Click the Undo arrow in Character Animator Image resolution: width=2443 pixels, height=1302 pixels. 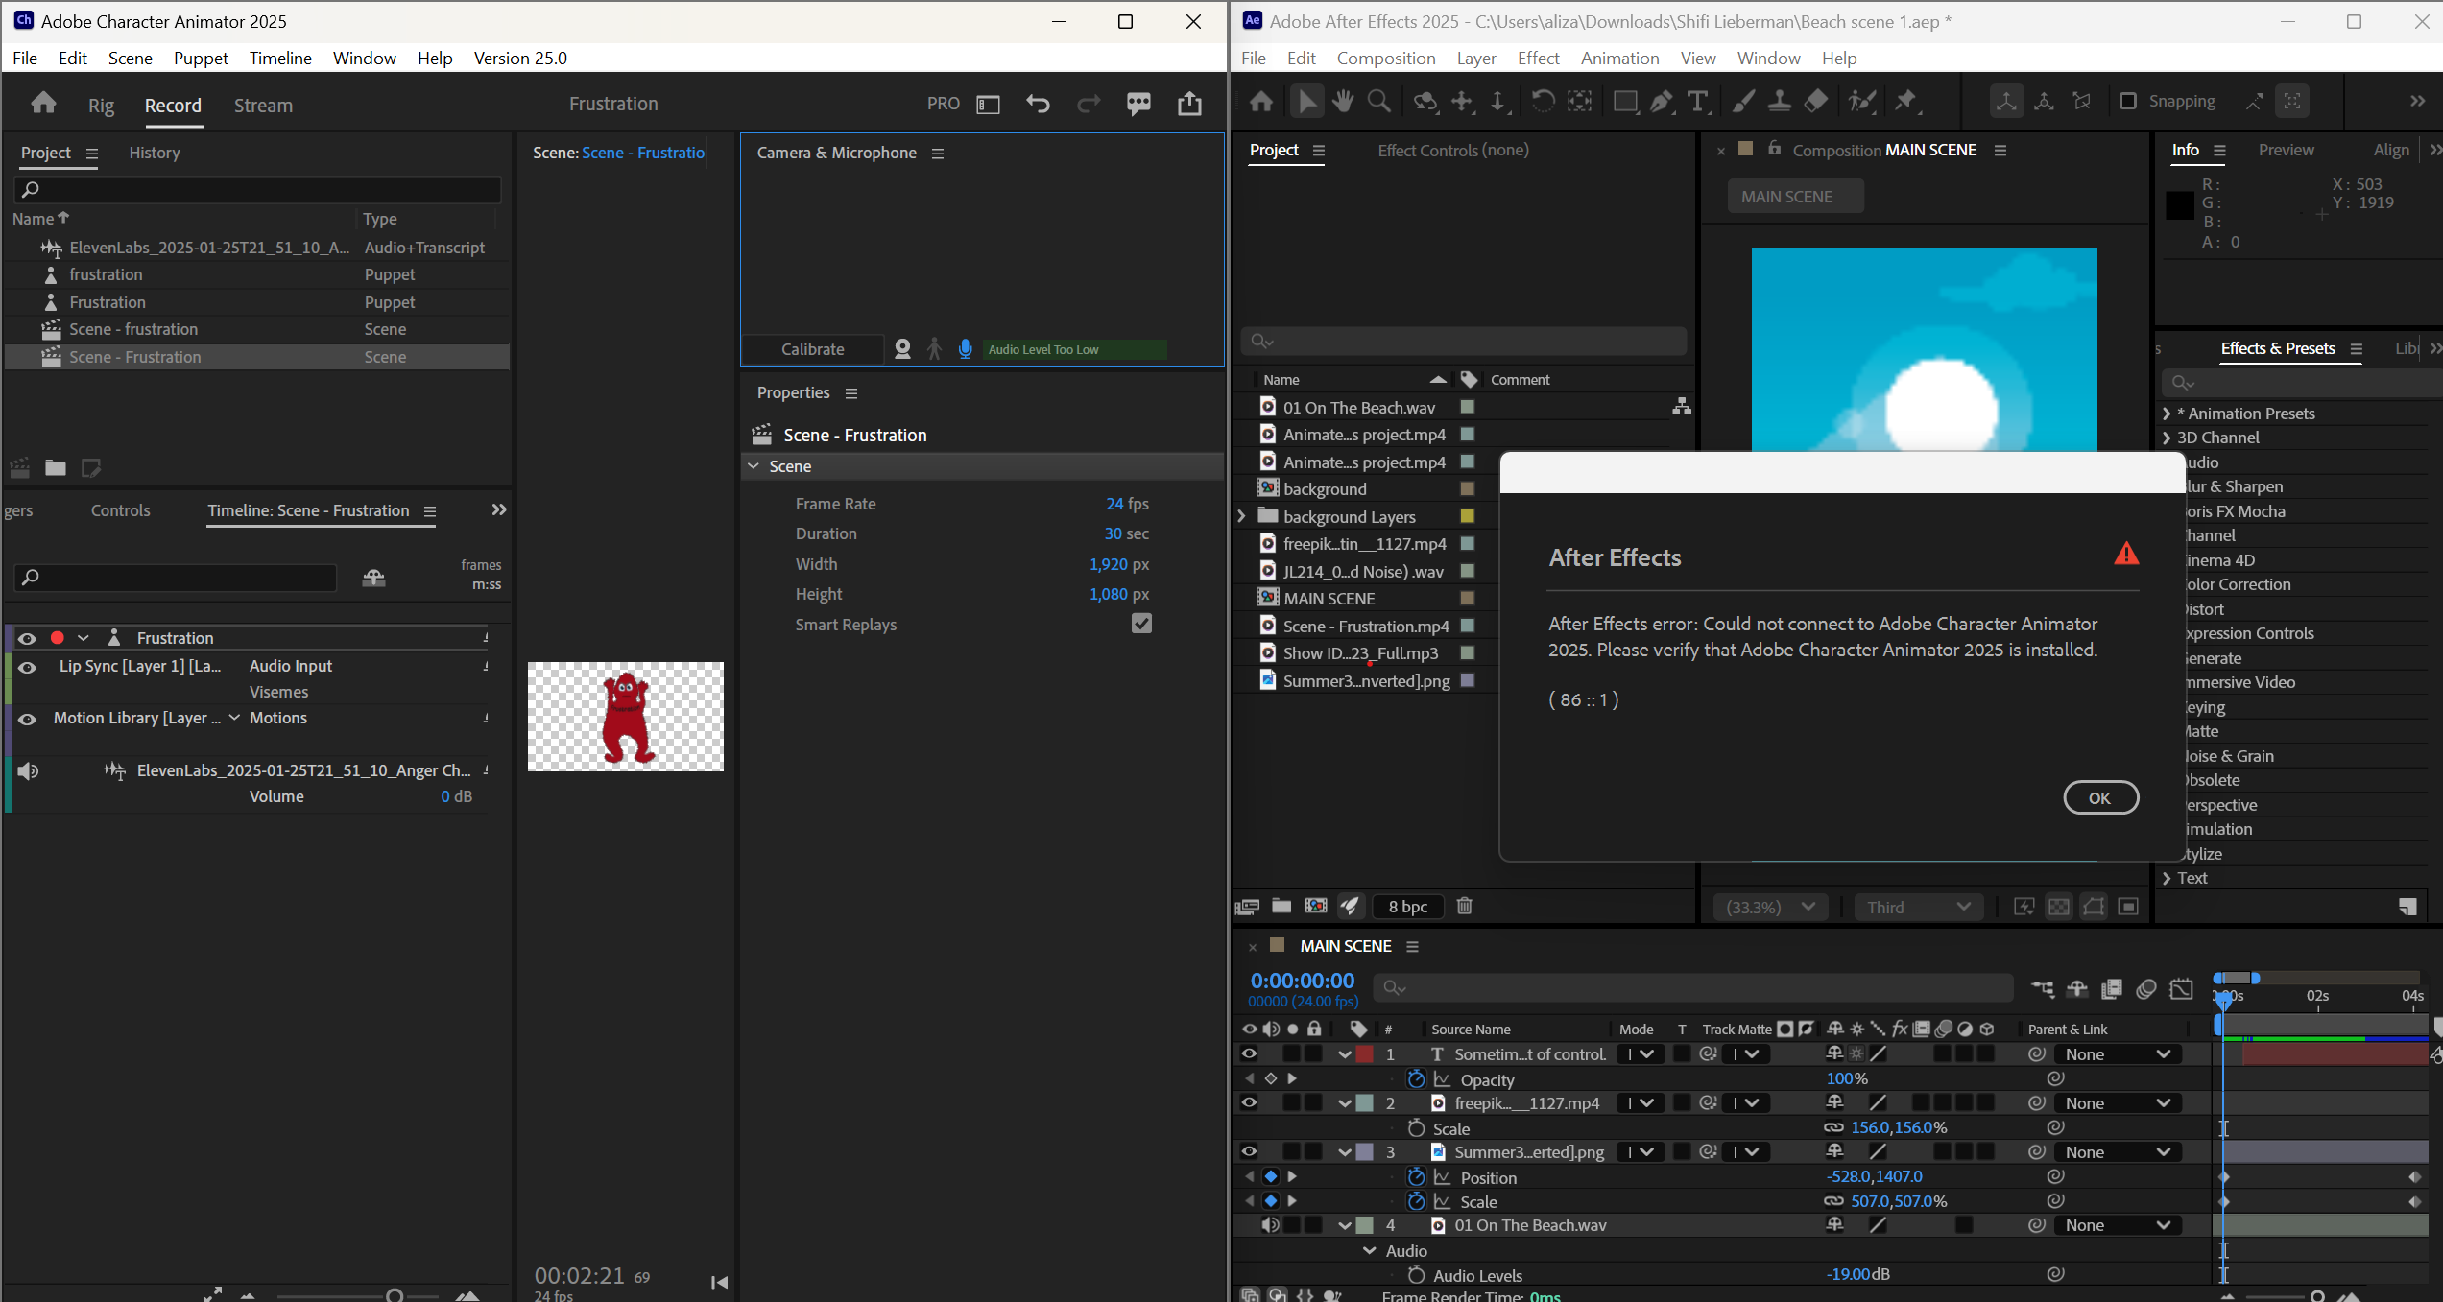(x=1038, y=104)
